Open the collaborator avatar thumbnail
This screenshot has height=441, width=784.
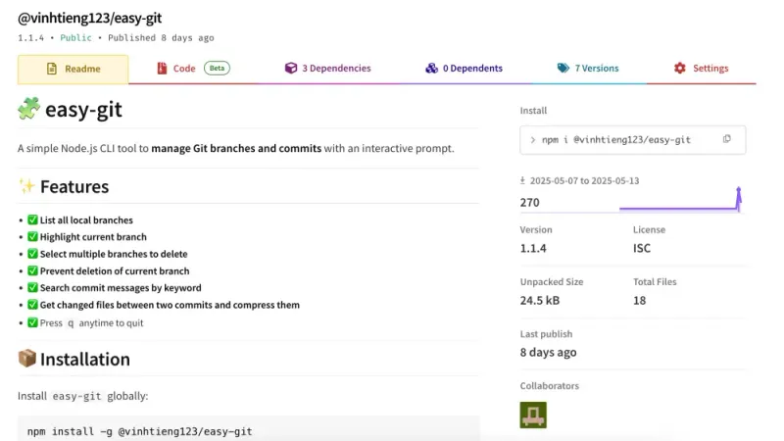coord(533,415)
